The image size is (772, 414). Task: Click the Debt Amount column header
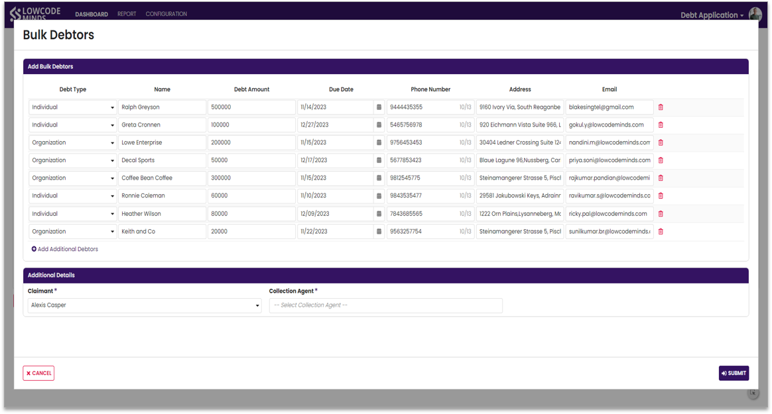tap(251, 89)
